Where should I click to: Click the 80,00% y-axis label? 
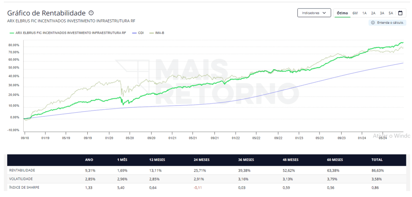(x=13, y=45)
